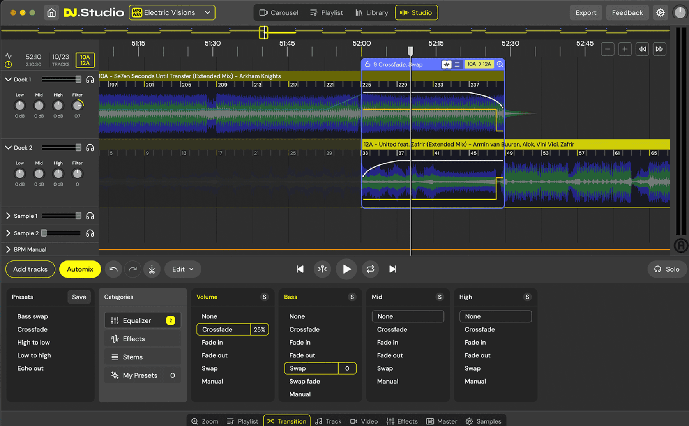Click the transition waveform view icon
689x426 pixels.
tap(447, 64)
